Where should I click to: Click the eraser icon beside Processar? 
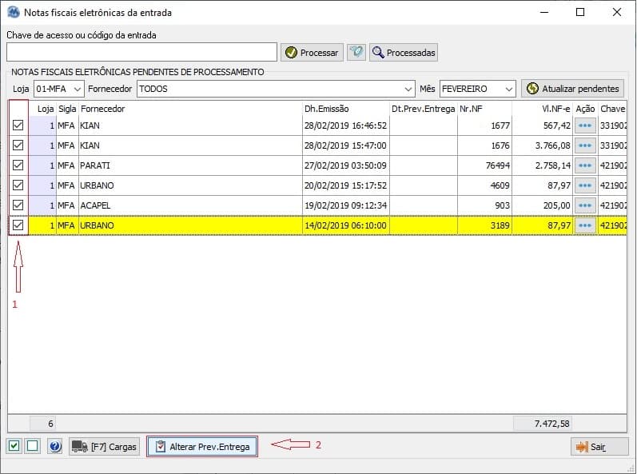point(356,53)
